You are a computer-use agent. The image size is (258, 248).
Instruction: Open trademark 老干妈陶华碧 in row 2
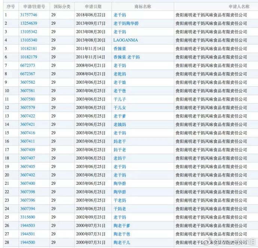(126, 23)
